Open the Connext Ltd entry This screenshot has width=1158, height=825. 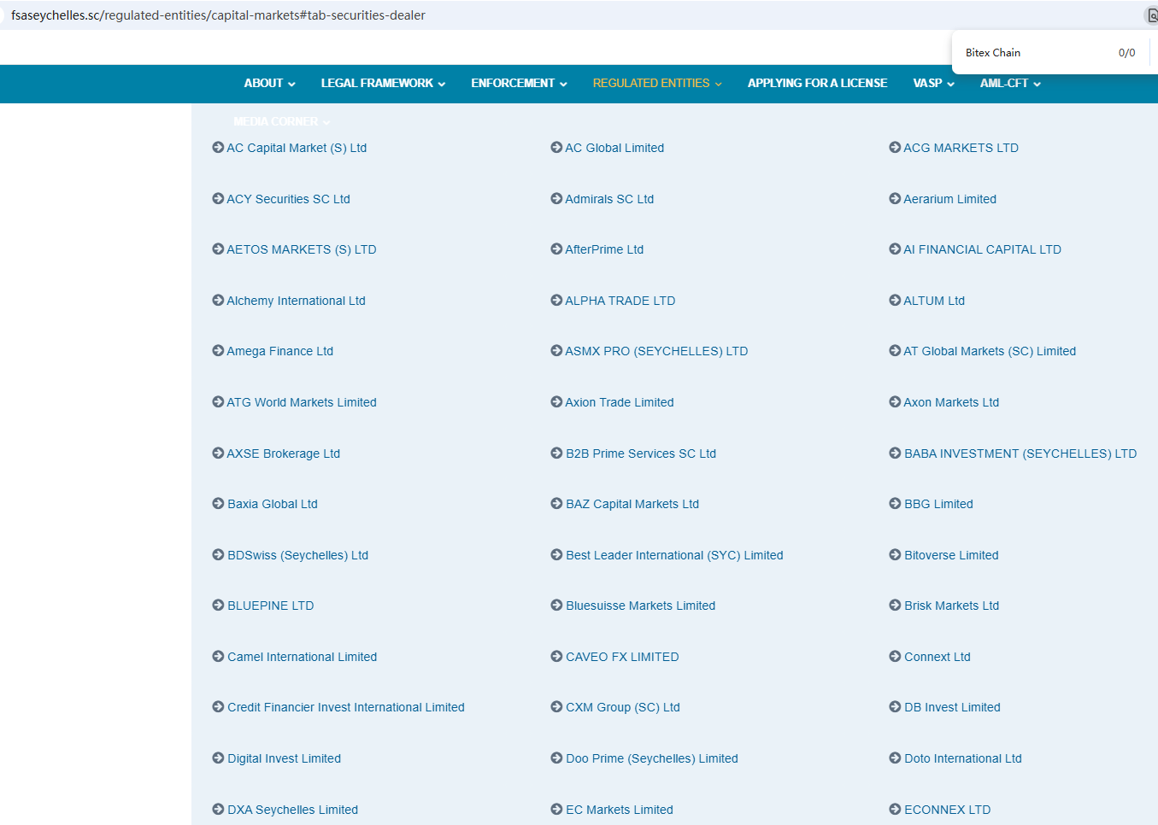[x=937, y=657]
